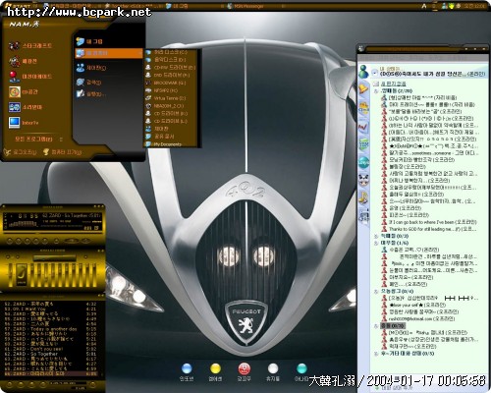Open my status dropdown in MSN Messenger

[x=374, y=72]
